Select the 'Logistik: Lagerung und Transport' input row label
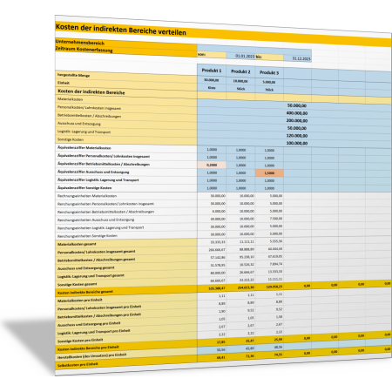Image resolution: width=392 pixels, height=392 pixels. pyautogui.click(x=84, y=132)
